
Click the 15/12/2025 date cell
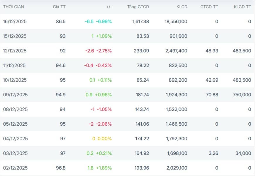click(x=15, y=36)
